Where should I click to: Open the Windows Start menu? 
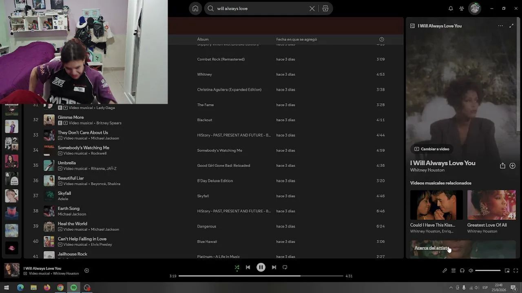click(7, 288)
